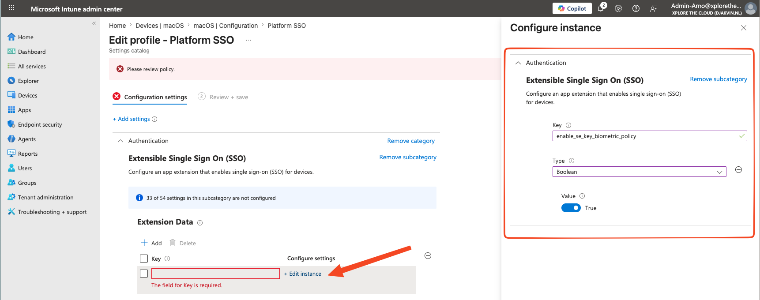Click the Groups icon in sidebar

tap(11, 183)
